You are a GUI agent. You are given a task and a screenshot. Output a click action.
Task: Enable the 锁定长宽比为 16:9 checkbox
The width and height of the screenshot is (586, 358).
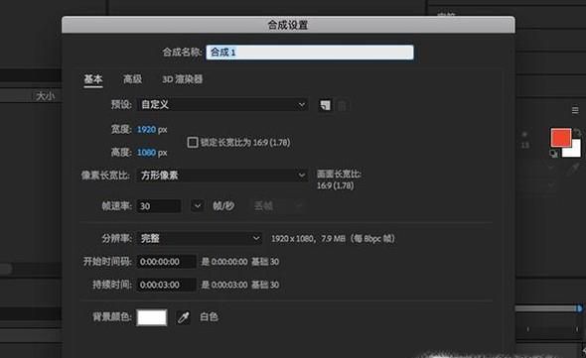pos(193,142)
